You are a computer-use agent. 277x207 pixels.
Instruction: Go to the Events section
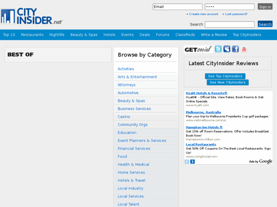coord(127,35)
